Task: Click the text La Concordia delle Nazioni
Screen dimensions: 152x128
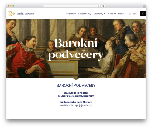Action: 76,102
